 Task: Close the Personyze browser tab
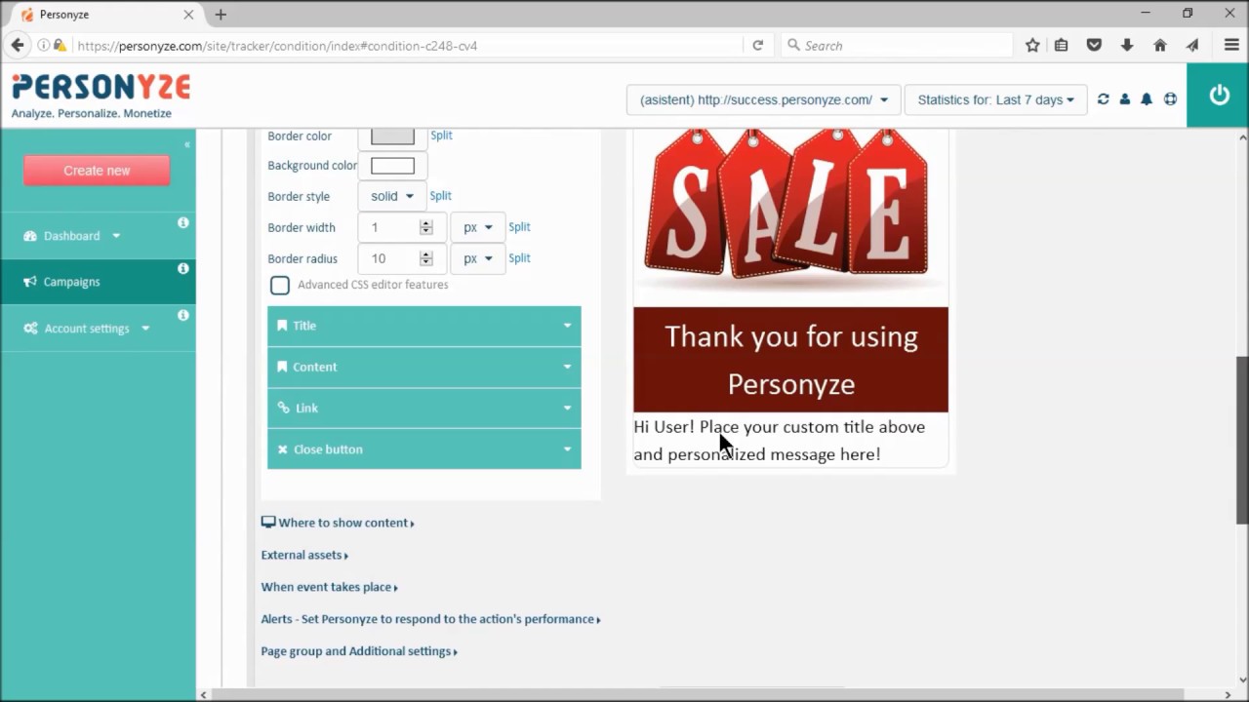[x=188, y=15]
